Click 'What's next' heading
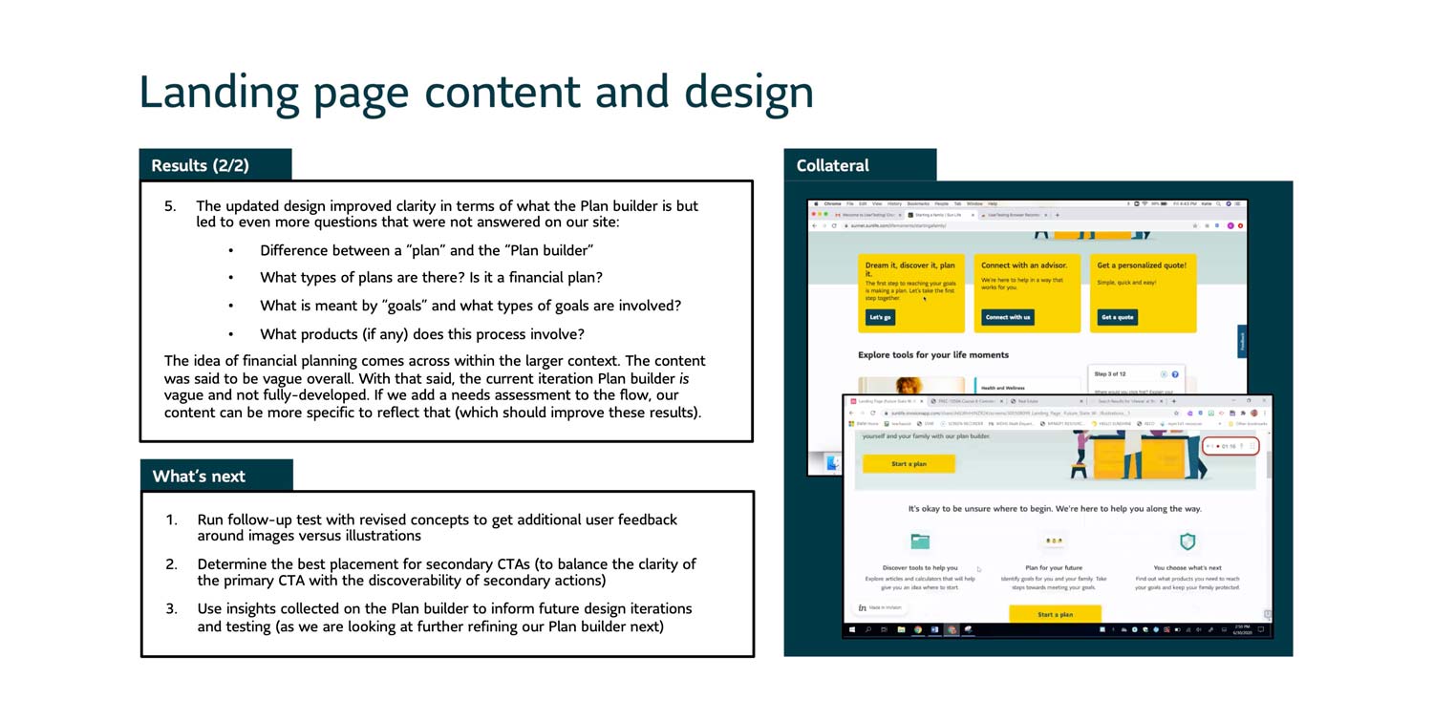This screenshot has width=1433, height=721. tap(199, 476)
